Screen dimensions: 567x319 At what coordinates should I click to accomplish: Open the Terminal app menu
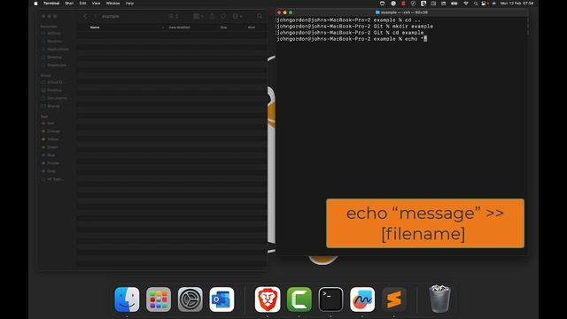click(51, 4)
